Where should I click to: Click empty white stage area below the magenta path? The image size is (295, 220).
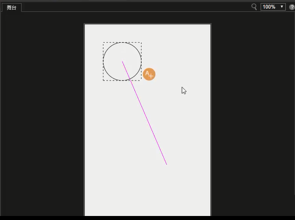[x=148, y=190]
